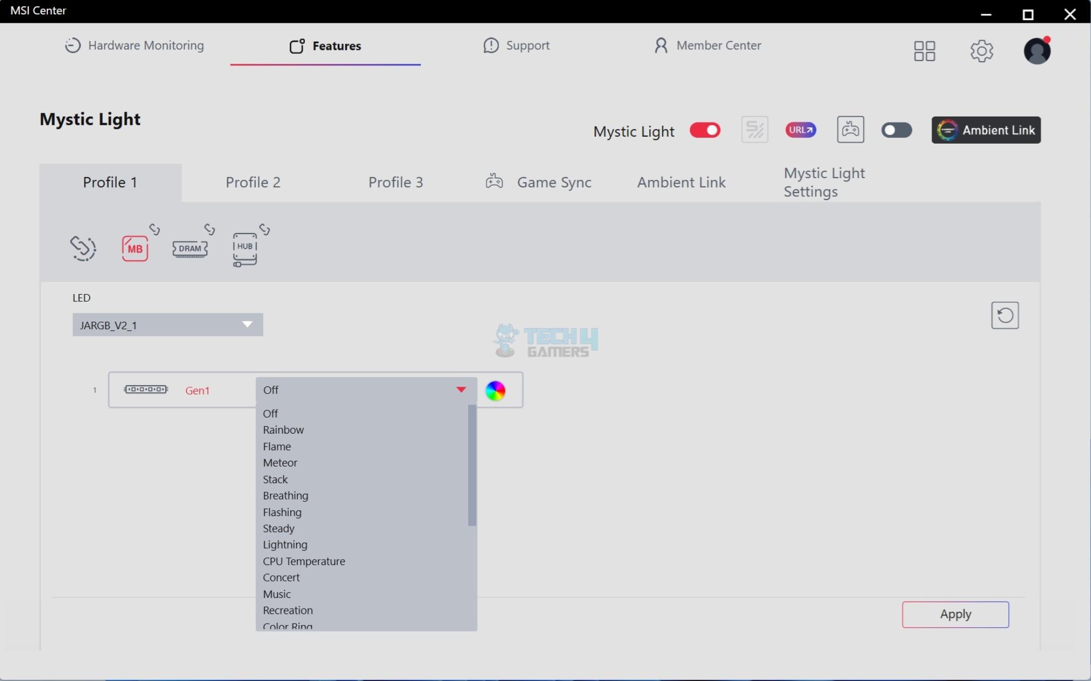Click the Apply button

point(955,614)
